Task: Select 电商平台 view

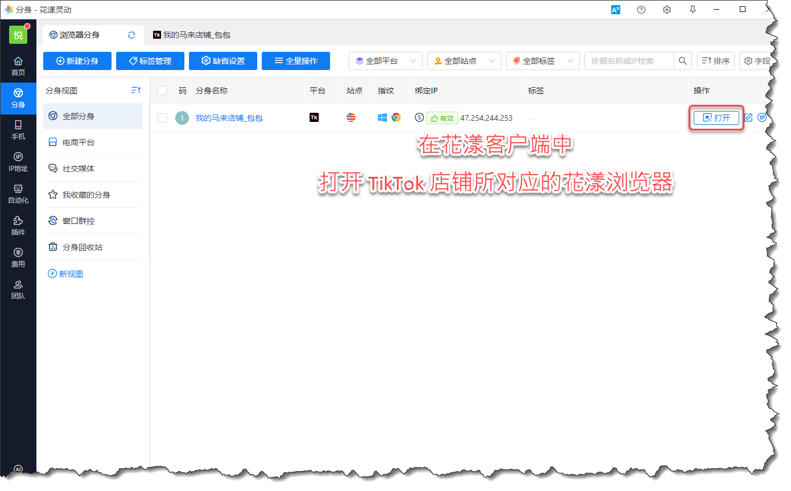Action: click(x=93, y=142)
